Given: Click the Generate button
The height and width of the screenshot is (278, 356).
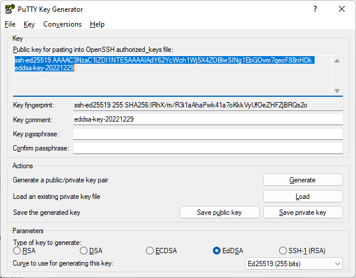Looking at the screenshot, I should 302,180.
